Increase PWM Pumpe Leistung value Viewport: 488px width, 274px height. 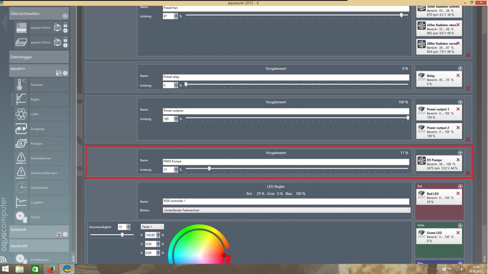coord(176,168)
